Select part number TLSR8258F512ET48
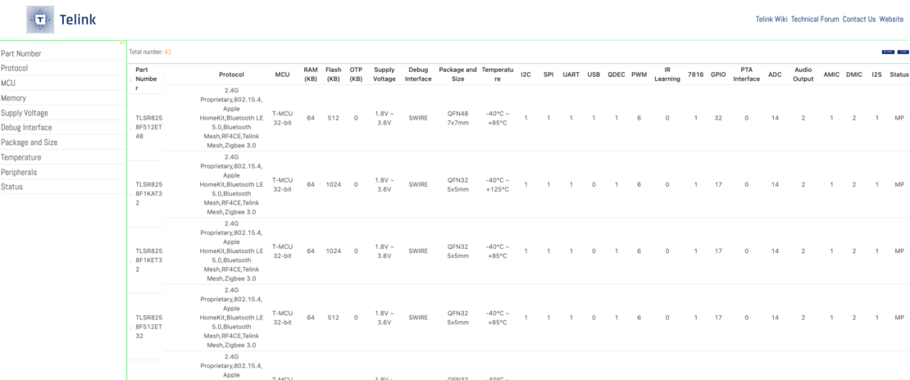 point(148,127)
